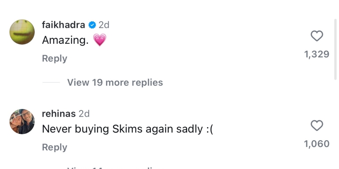Like rehinas's comment with the heart icon
The image size is (339, 169).
click(317, 125)
